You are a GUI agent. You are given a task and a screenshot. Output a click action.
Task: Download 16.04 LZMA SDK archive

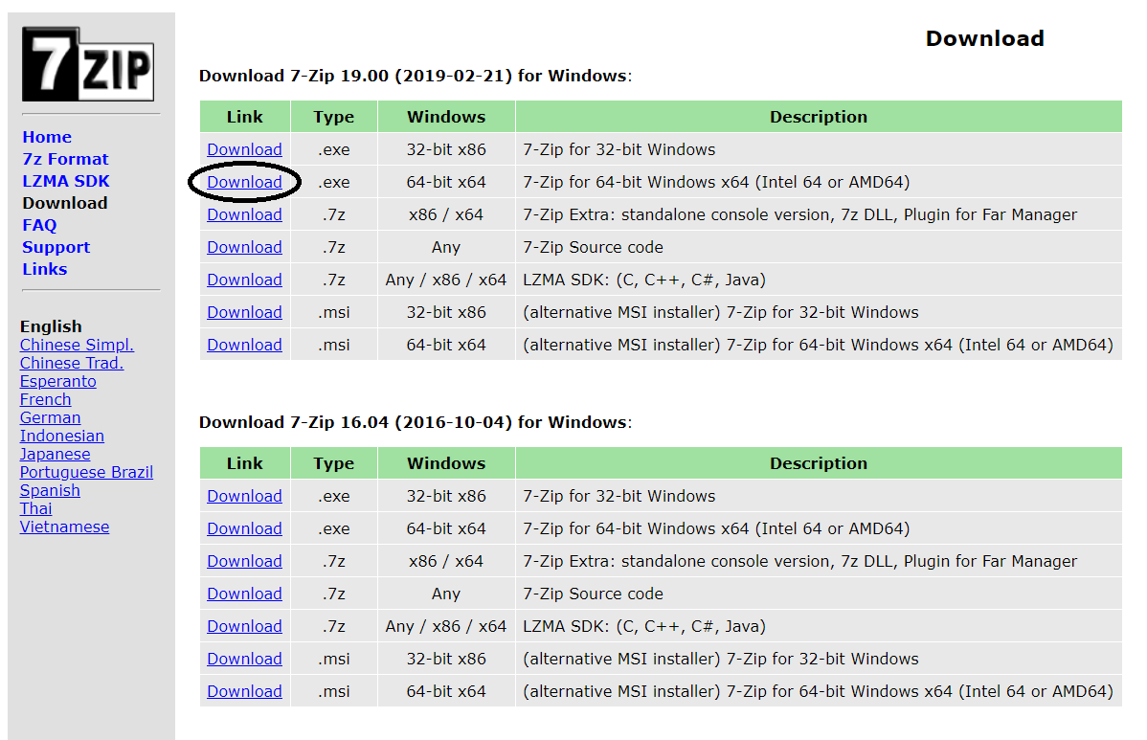(244, 626)
